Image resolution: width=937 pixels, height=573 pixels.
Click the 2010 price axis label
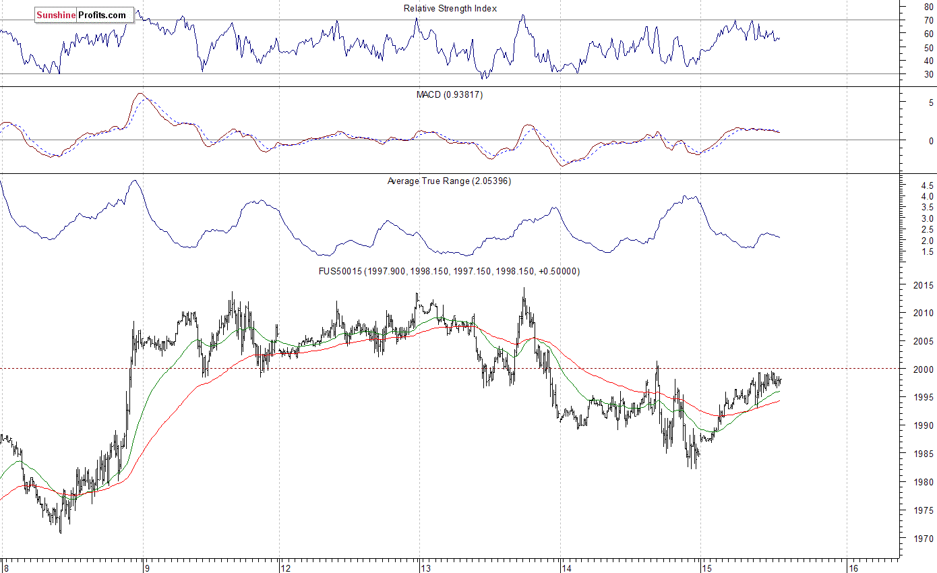pos(924,313)
